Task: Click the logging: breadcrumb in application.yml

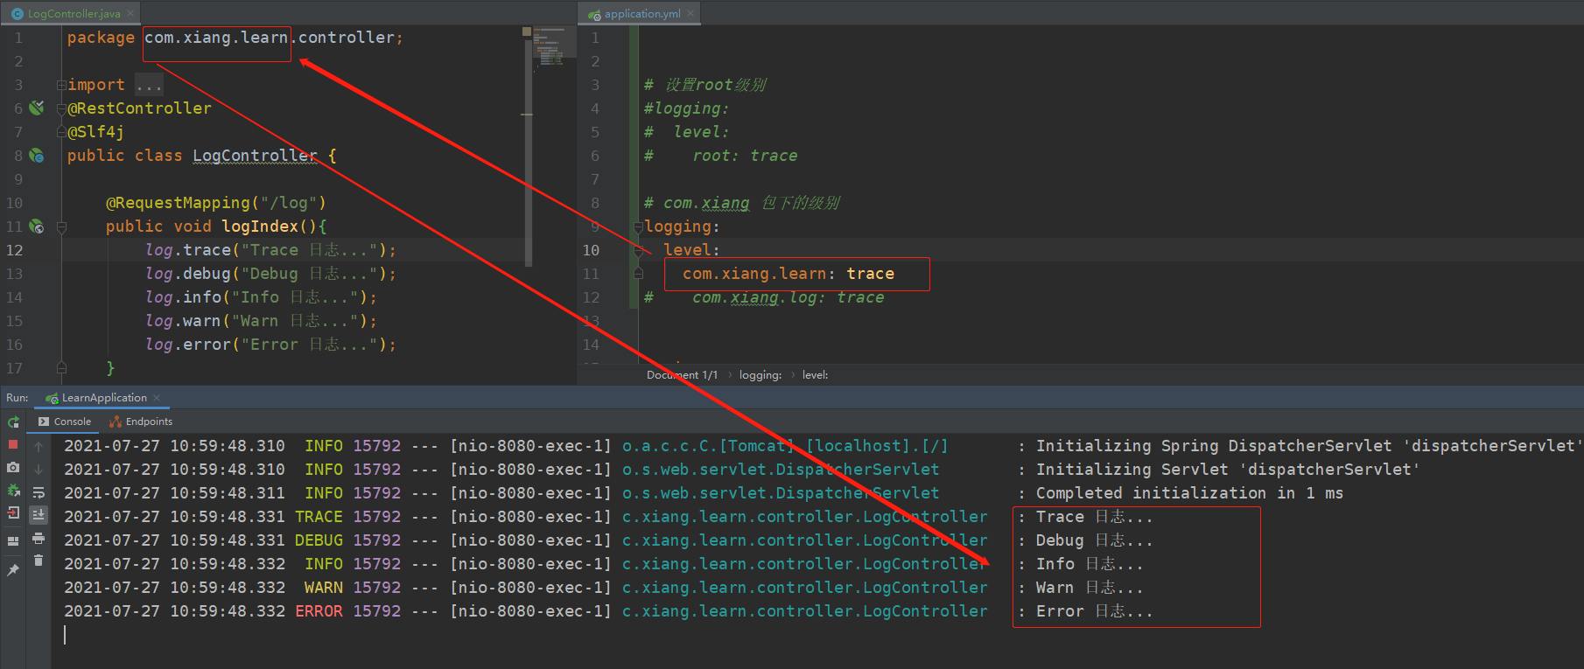Action: 760,375
